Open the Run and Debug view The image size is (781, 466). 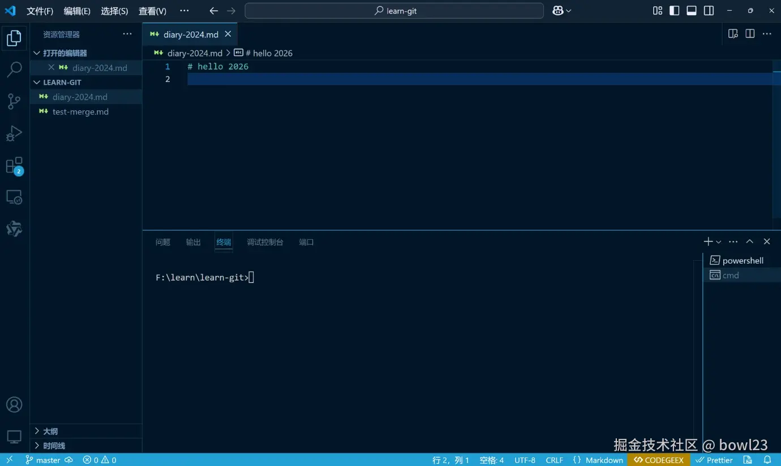[14, 134]
